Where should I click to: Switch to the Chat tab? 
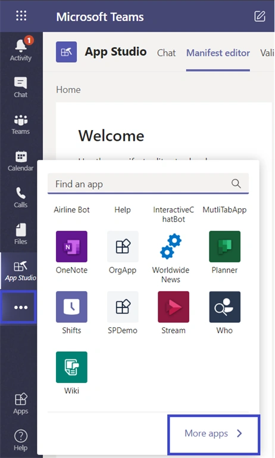(166, 53)
